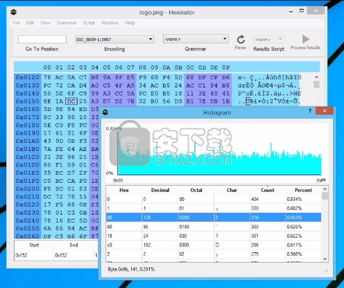Click the 0x0120 row address
344x288 pixels.
[27, 77]
